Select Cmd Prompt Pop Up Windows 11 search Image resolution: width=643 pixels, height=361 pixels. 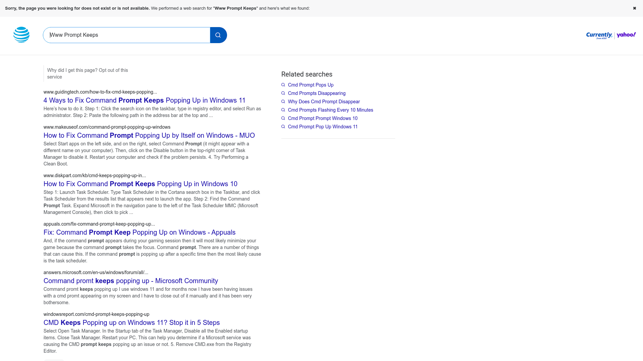pos(323,127)
